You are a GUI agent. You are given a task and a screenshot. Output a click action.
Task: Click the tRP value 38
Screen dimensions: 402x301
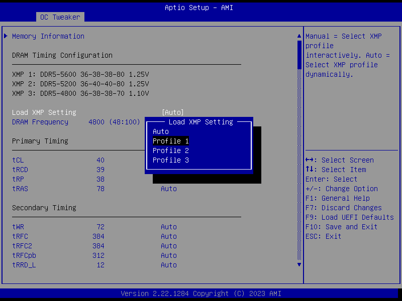click(100, 179)
